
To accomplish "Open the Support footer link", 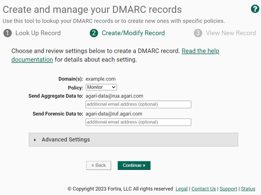I will click(228, 189).
